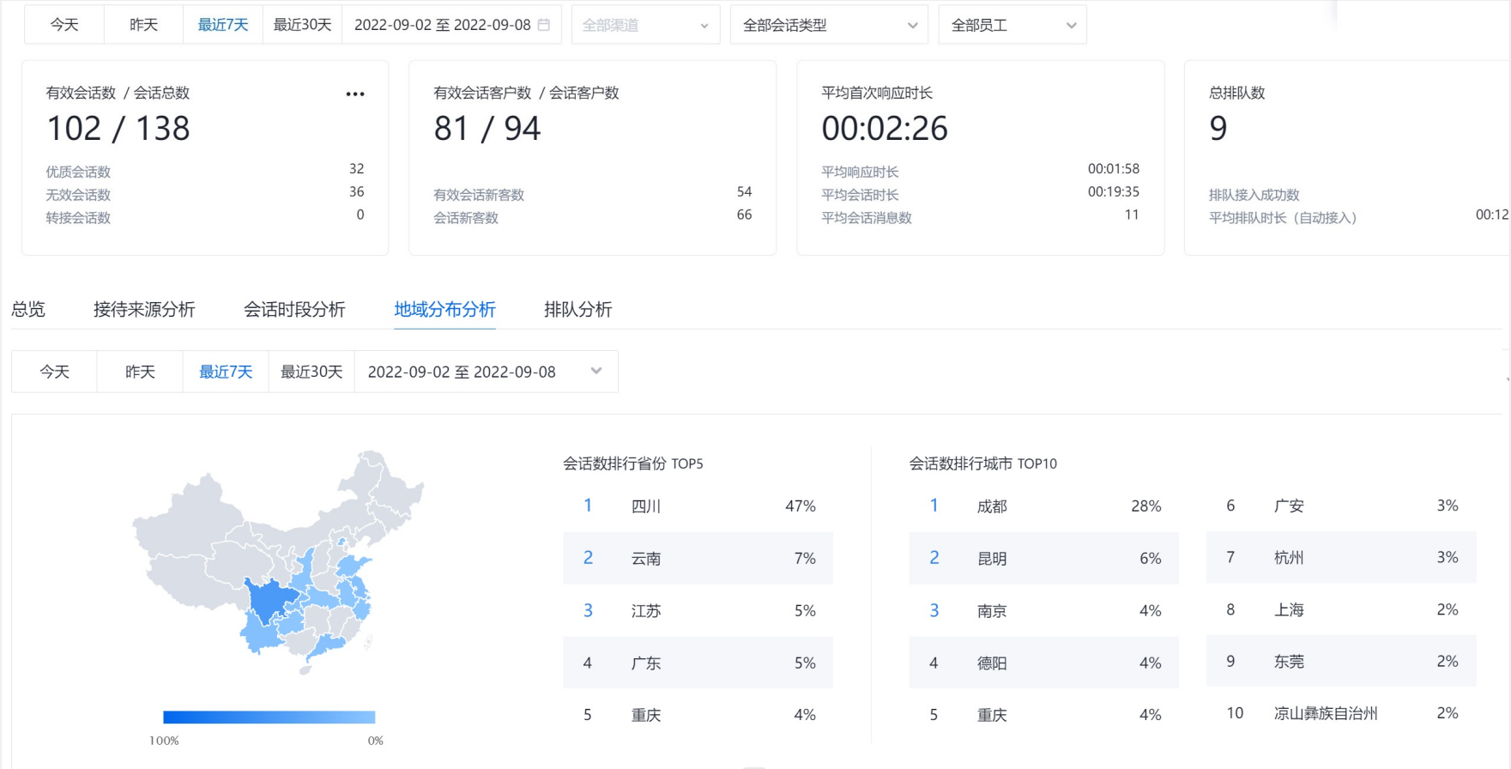The height and width of the screenshot is (769, 1511).
Task: Switch to the 总览 tab
Action: (x=28, y=309)
